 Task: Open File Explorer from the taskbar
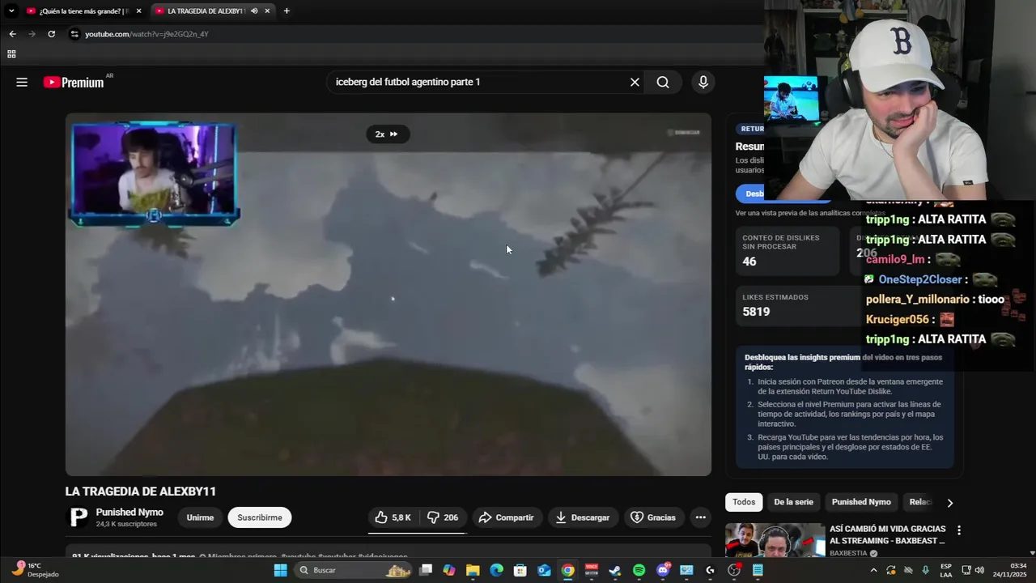point(473,570)
